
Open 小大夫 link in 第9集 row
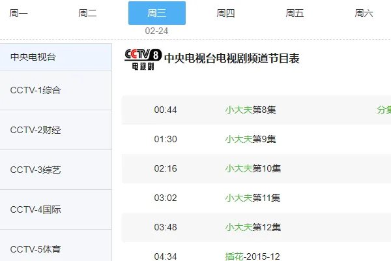point(239,139)
